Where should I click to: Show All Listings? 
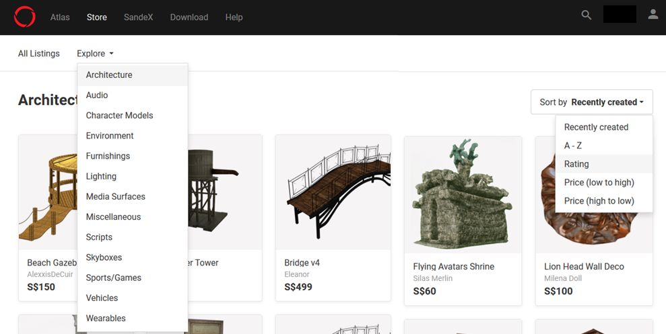pyautogui.click(x=38, y=54)
